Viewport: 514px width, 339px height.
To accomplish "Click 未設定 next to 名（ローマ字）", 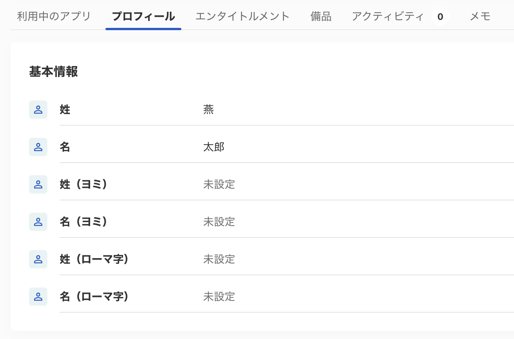I will (219, 297).
